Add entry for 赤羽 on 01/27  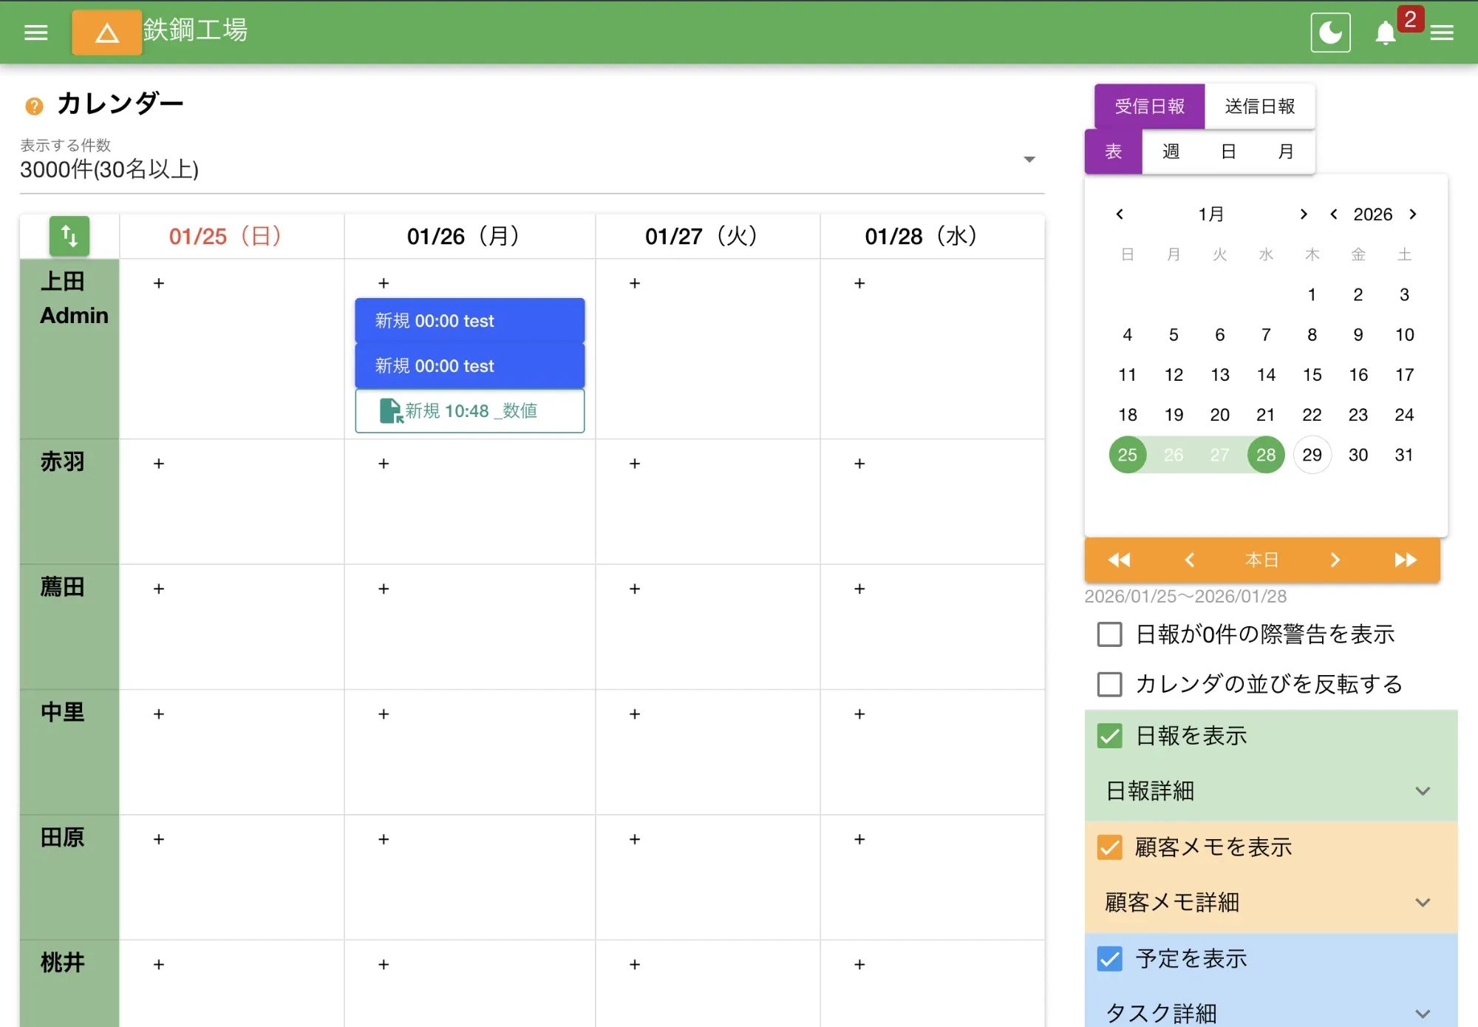(x=635, y=464)
